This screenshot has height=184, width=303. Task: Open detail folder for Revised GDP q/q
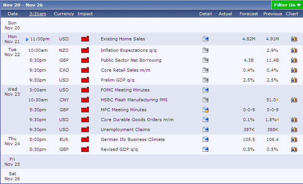coord(205,149)
